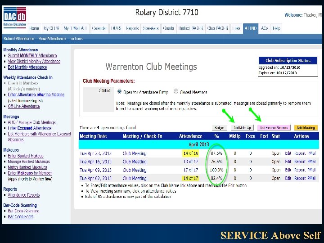Click the 100.0% attendance percentage
Screen dimensions: 324x243
216,170
